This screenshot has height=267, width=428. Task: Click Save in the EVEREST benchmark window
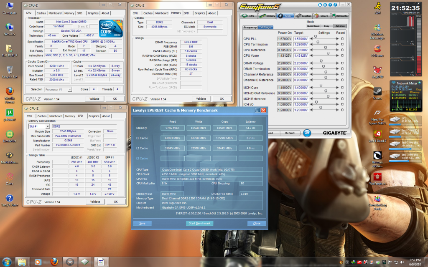point(142,224)
